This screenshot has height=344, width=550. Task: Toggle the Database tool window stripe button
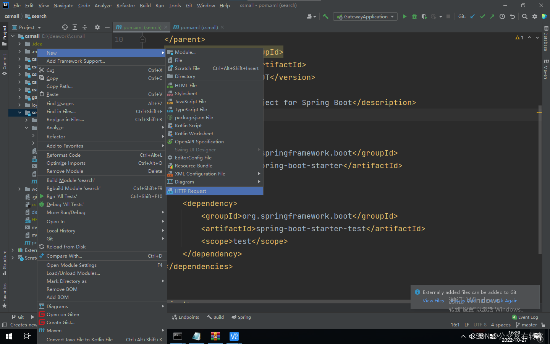pyautogui.click(x=545, y=39)
